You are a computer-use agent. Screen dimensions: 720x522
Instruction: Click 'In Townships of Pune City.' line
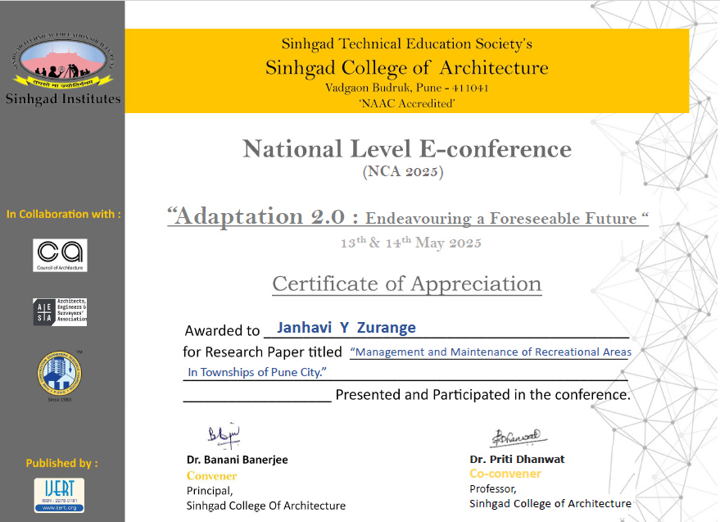point(257,372)
